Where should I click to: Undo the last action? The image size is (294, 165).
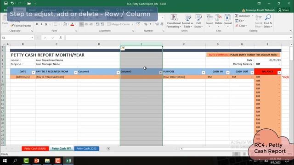pos(12,3)
